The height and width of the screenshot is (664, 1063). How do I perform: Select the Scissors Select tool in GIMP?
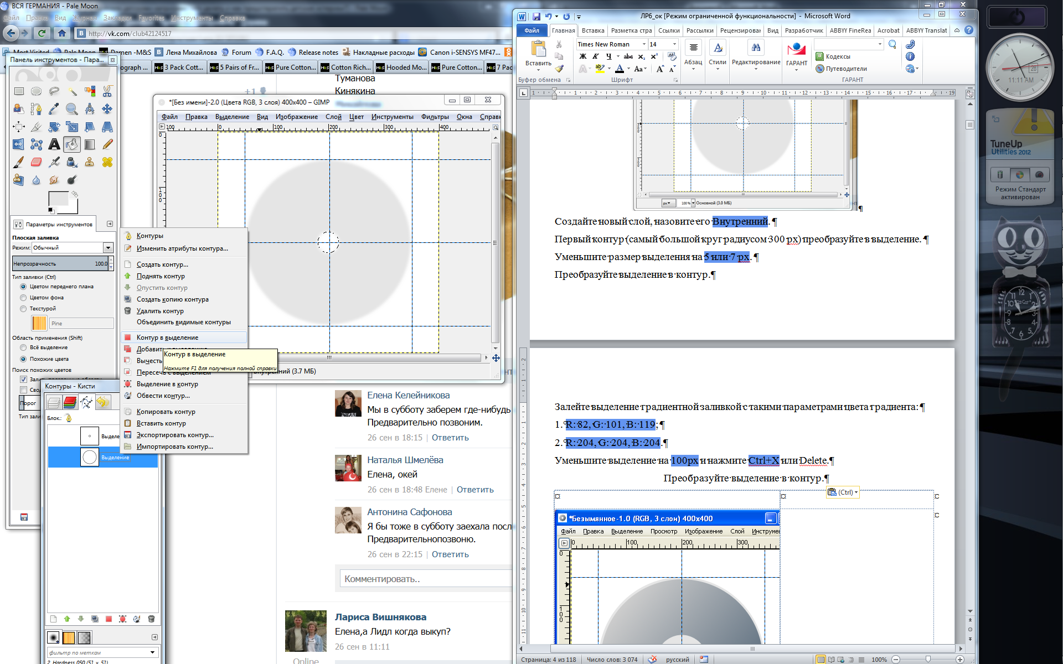107,91
